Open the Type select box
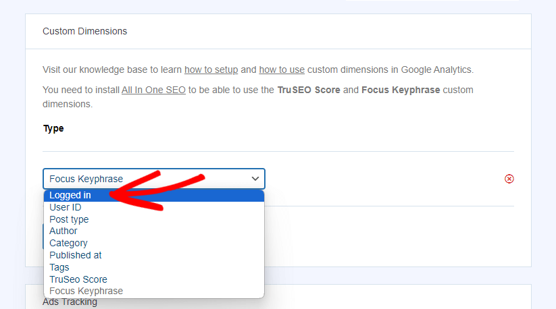 154,179
